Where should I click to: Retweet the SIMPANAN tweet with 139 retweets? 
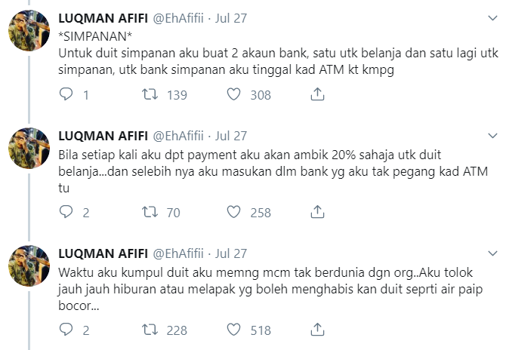pos(150,94)
